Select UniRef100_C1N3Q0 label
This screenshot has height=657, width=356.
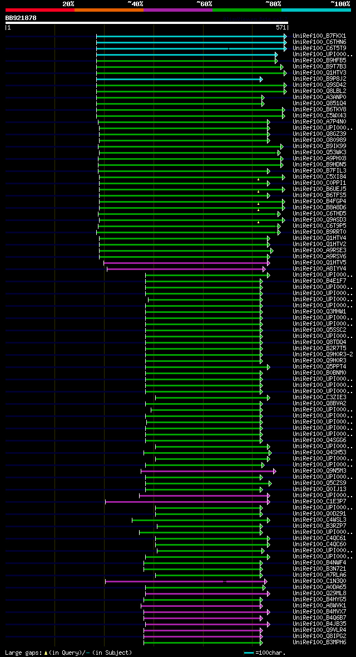click(319, 581)
